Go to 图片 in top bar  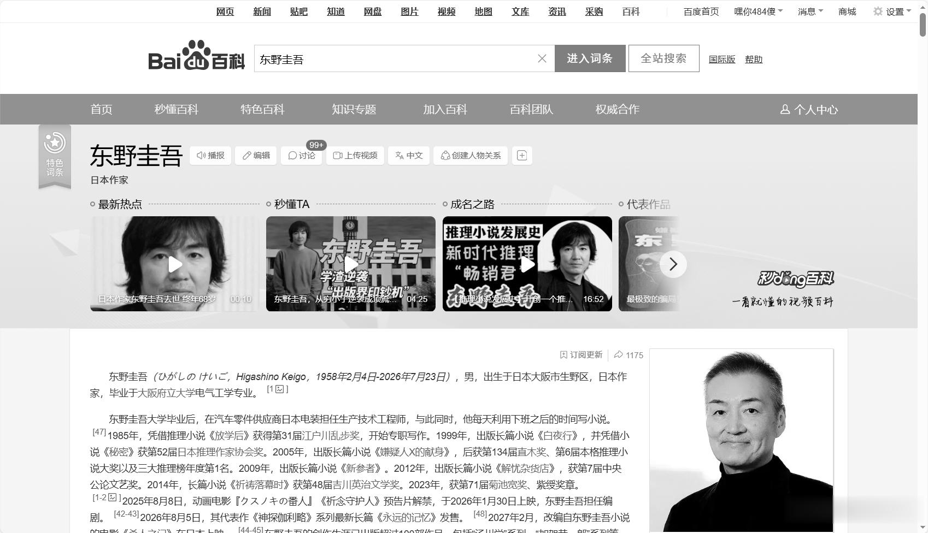pyautogui.click(x=409, y=11)
